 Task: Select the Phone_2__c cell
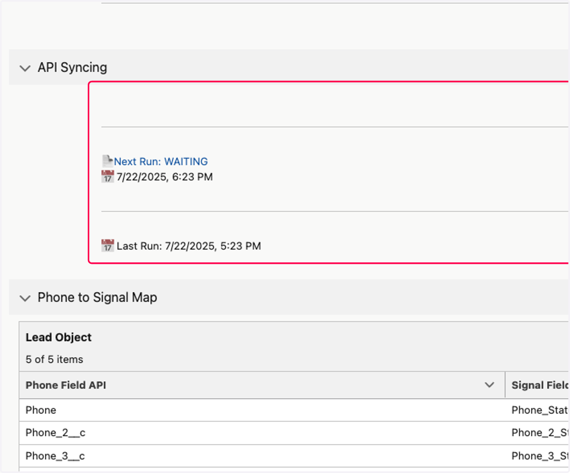point(262,433)
